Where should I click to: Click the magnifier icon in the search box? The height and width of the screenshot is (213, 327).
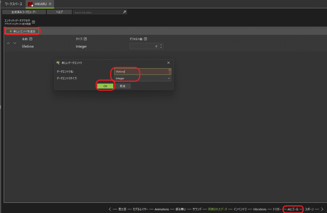(x=125, y=12)
